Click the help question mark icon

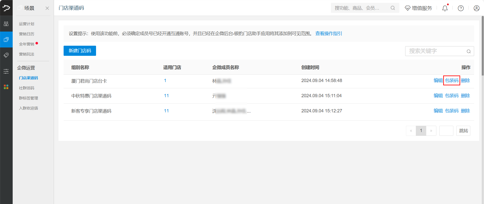click(x=461, y=8)
